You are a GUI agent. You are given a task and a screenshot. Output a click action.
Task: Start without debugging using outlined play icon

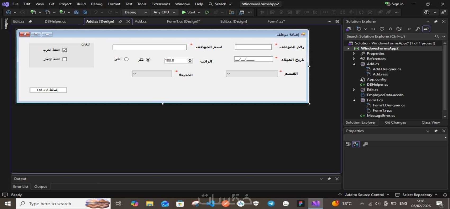coord(207,12)
